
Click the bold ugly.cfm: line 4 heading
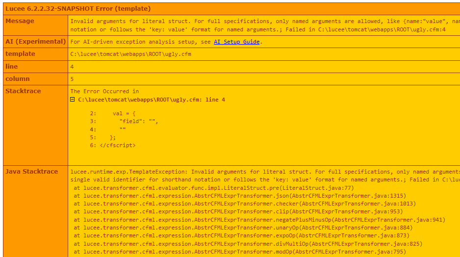(152, 100)
